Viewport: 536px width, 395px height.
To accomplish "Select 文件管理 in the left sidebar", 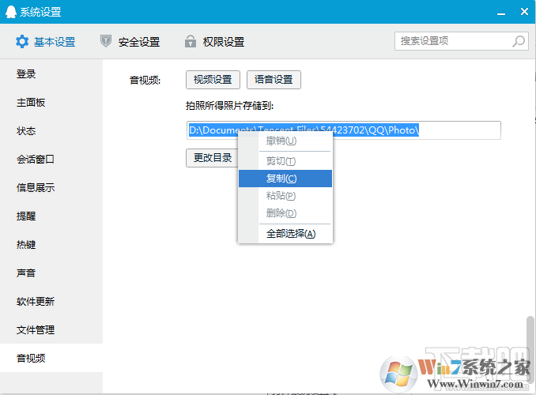I will click(x=36, y=330).
